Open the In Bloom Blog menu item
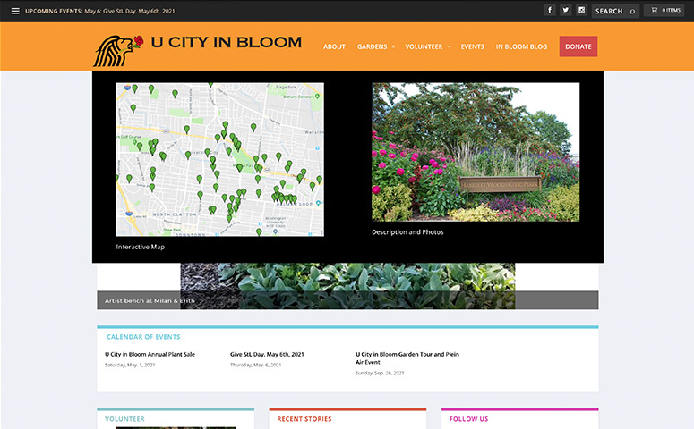The width and height of the screenshot is (694, 429). pyautogui.click(x=521, y=46)
